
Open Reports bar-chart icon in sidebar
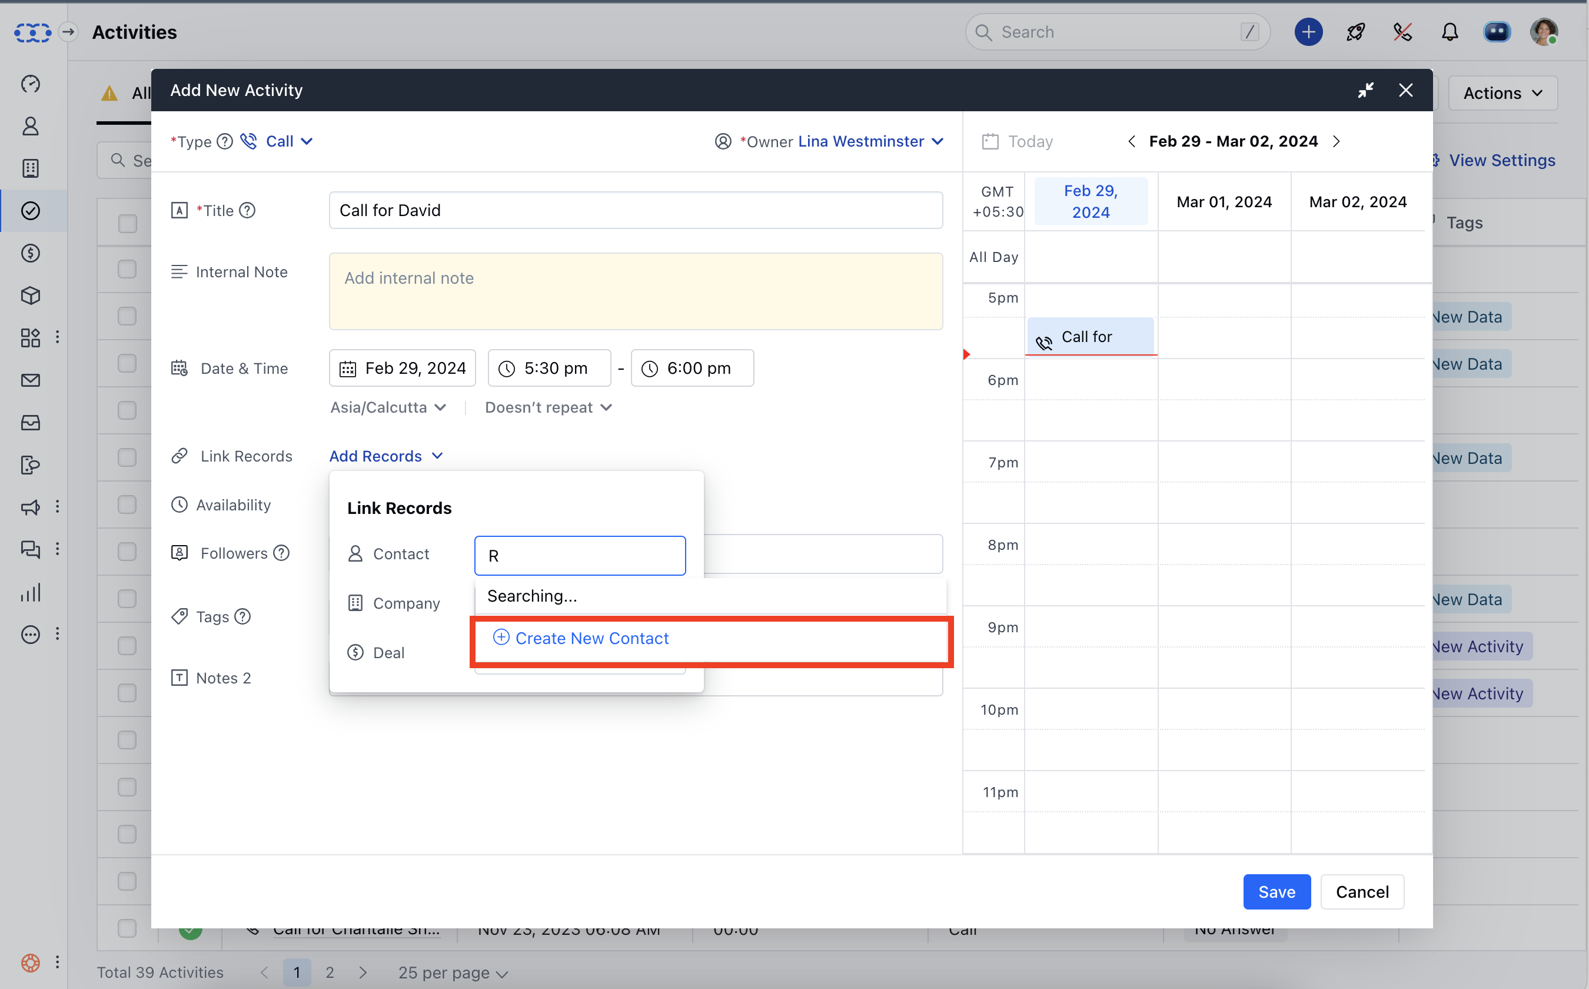click(31, 593)
